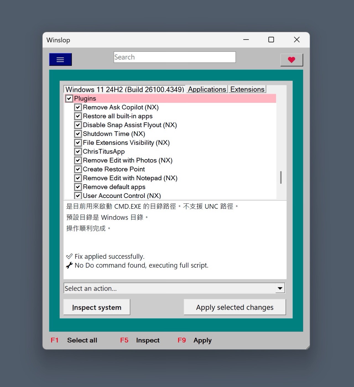
Task: Toggle Shutdown Time (NX) checkbox
Action: [78, 134]
